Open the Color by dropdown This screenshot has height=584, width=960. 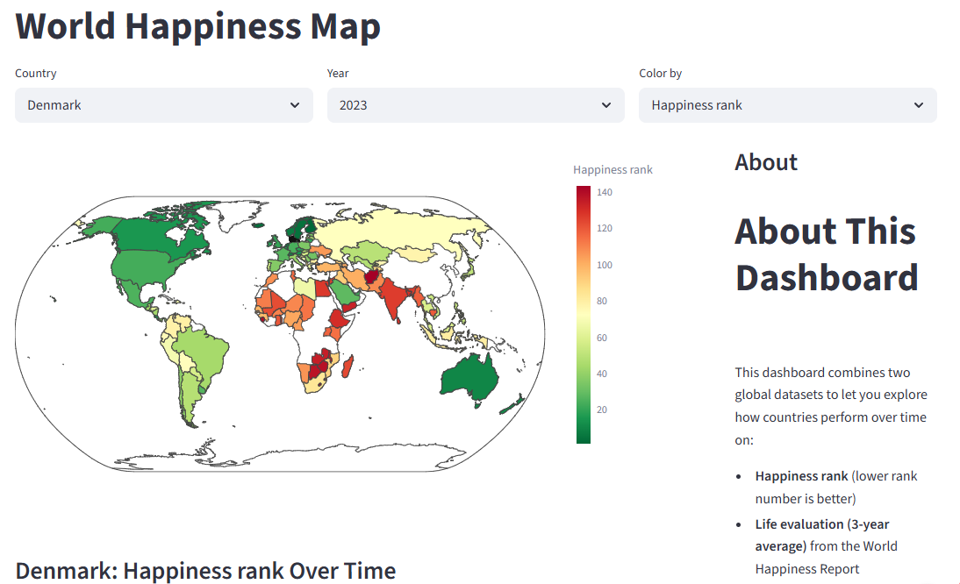pyautogui.click(x=785, y=104)
